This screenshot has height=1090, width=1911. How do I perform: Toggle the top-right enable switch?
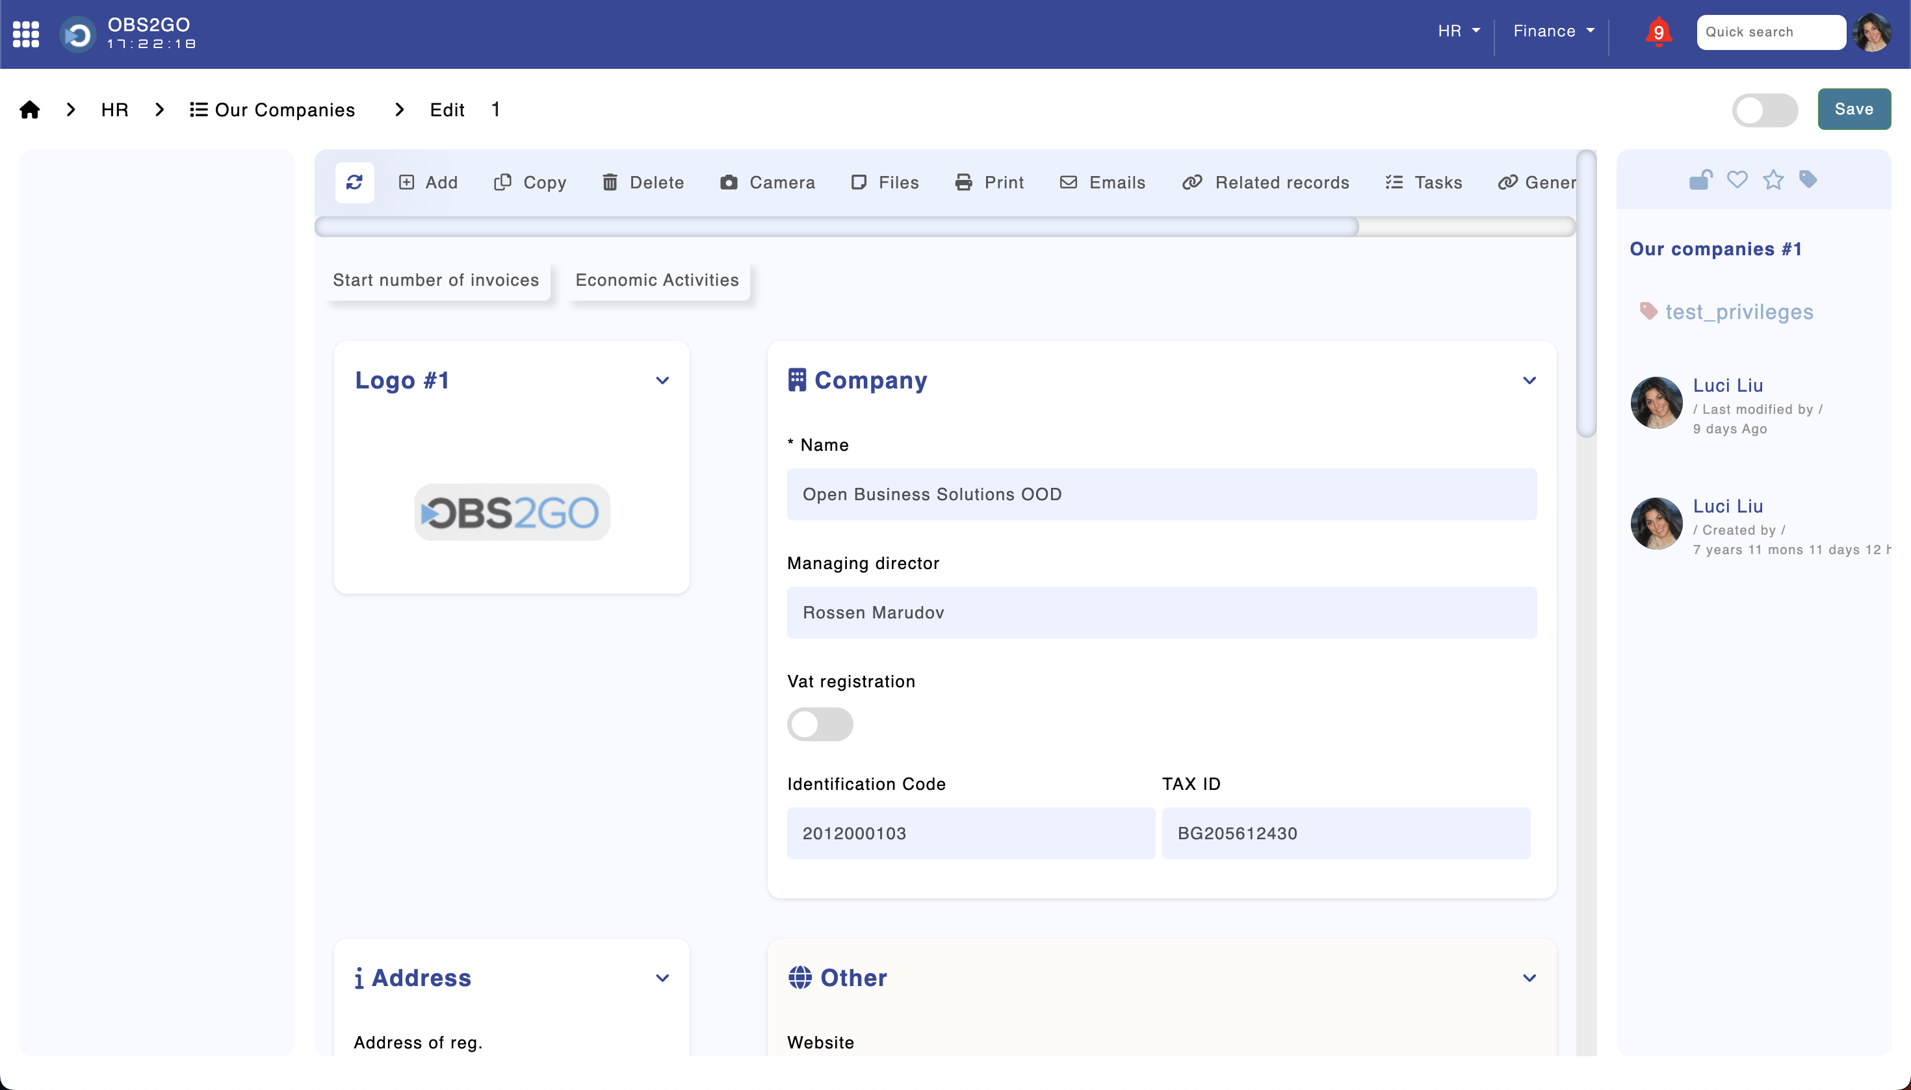click(1765, 110)
